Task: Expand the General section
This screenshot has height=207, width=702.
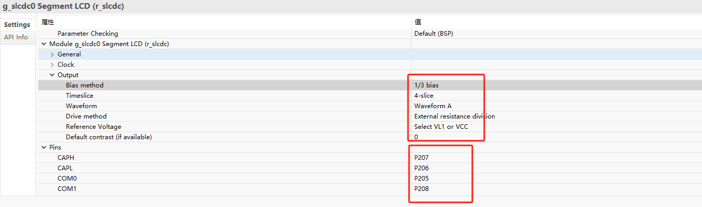Action: (x=52, y=54)
